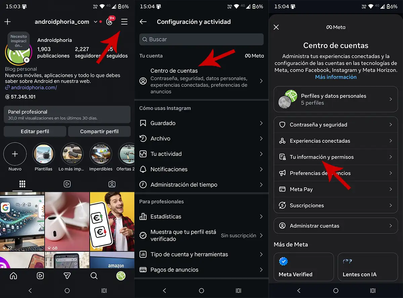Tap the Editar perfil button
The width and height of the screenshot is (403, 298).
pyautogui.click(x=35, y=131)
